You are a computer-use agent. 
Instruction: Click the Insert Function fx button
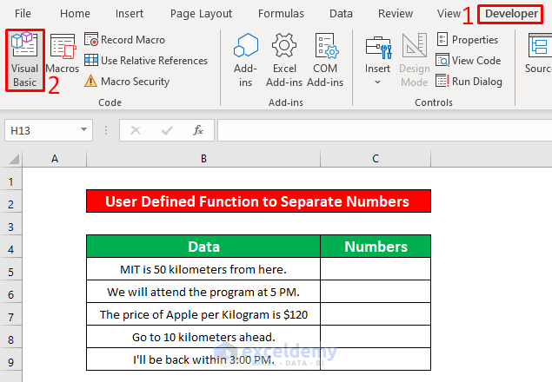[x=198, y=130]
